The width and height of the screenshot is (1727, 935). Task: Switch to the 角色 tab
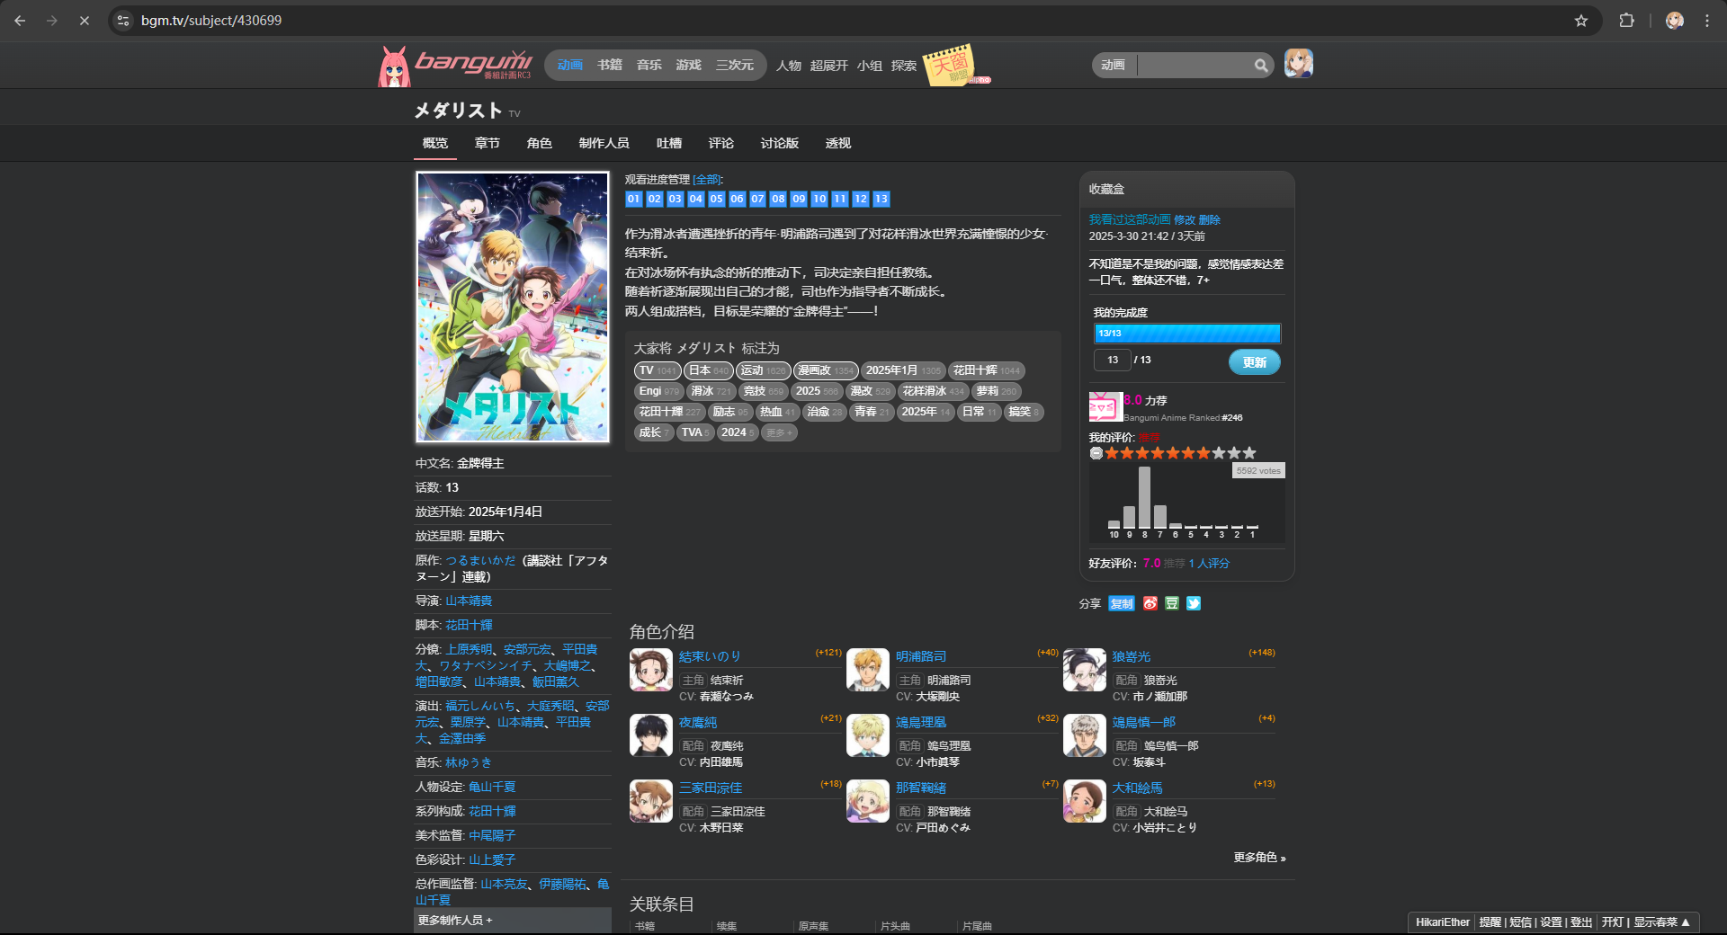[x=540, y=143]
